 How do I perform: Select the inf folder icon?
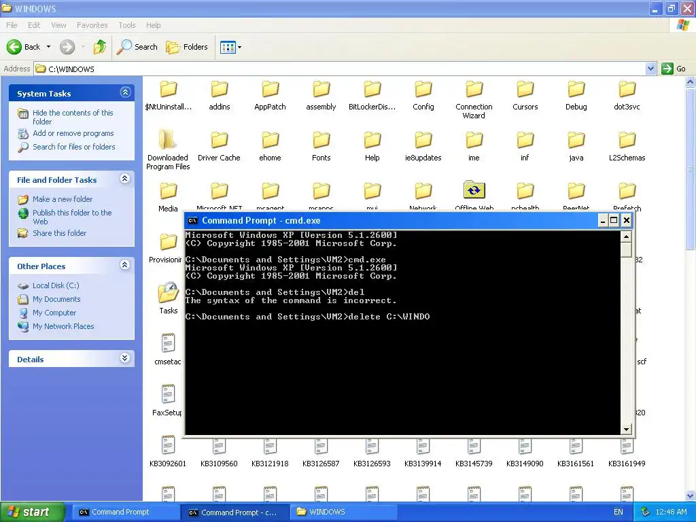(525, 140)
